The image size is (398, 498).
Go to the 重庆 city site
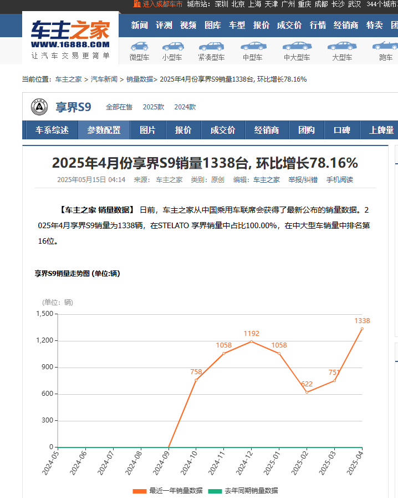[304, 4]
